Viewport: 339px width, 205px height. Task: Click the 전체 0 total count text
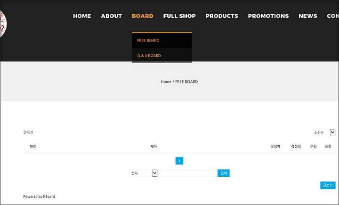coord(28,132)
